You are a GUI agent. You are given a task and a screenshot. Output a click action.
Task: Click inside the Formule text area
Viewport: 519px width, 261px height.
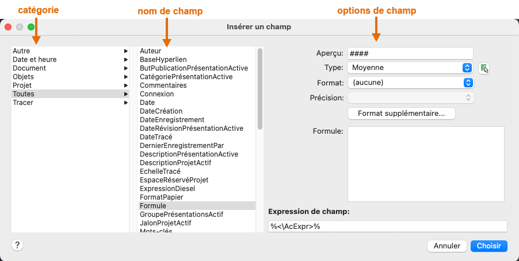(x=426, y=164)
